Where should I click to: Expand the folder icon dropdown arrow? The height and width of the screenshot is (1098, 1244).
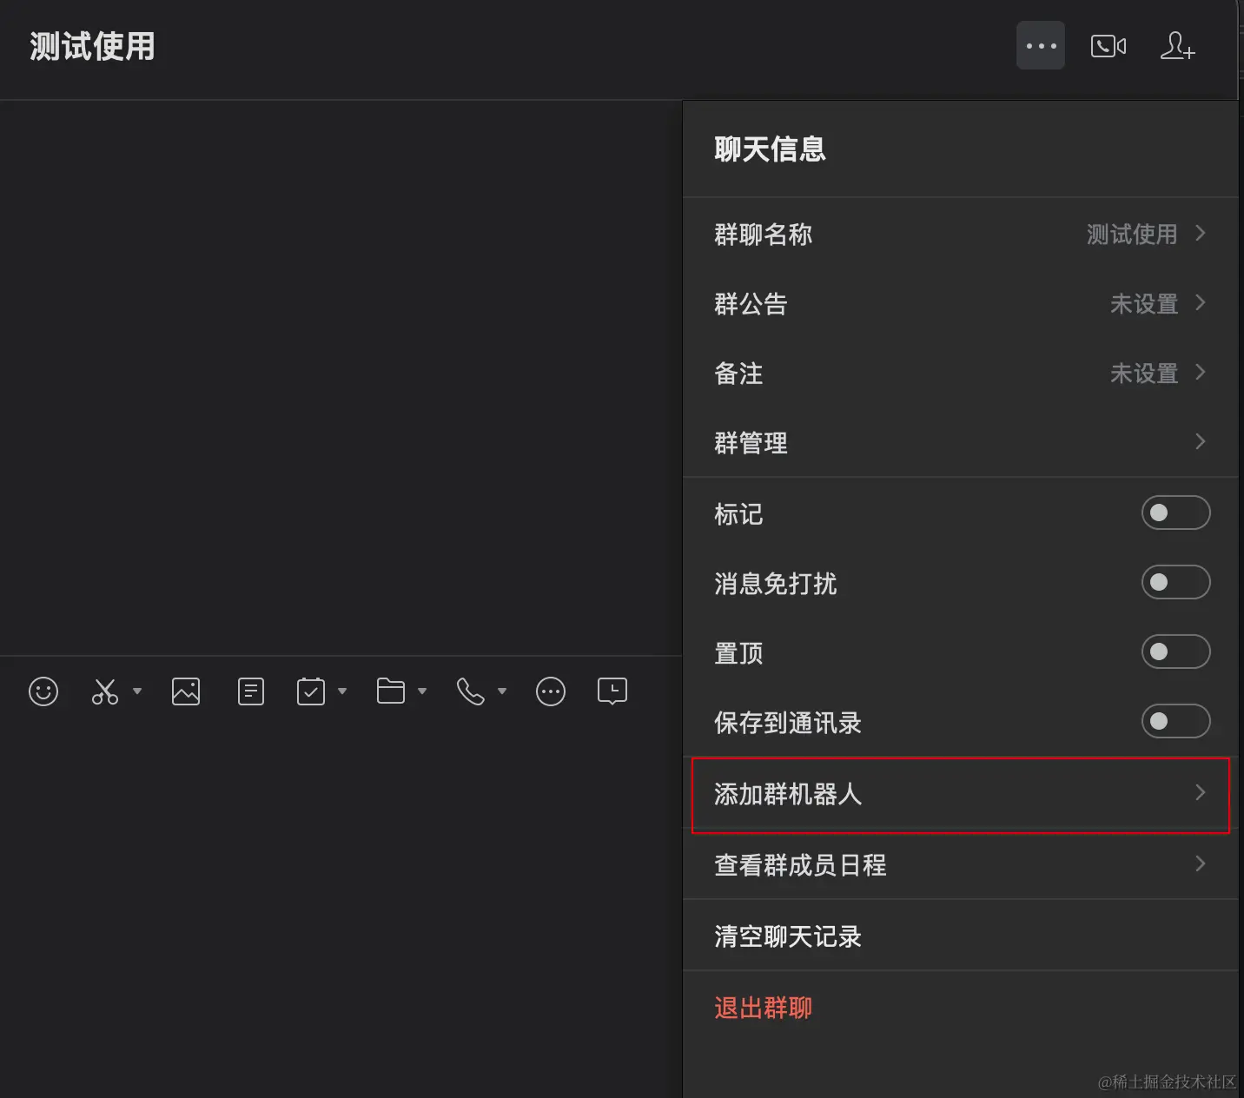[422, 691]
